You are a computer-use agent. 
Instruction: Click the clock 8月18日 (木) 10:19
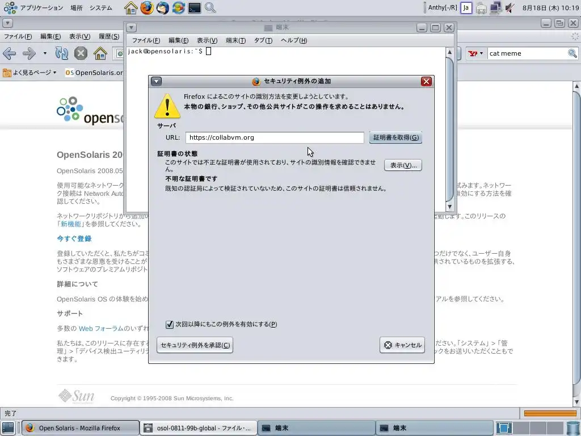pos(550,8)
